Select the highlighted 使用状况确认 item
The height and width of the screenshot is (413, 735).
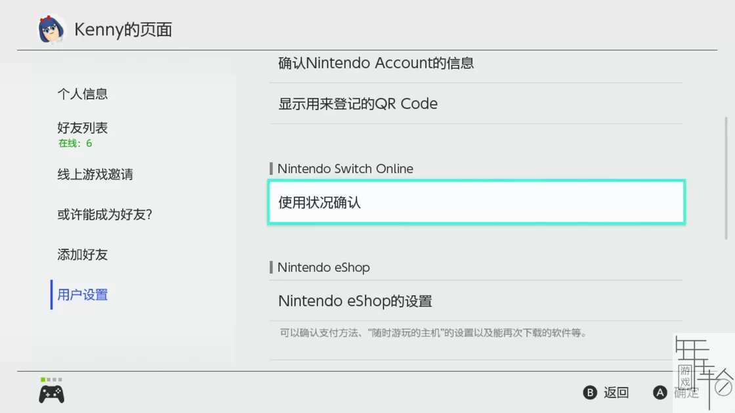point(476,203)
